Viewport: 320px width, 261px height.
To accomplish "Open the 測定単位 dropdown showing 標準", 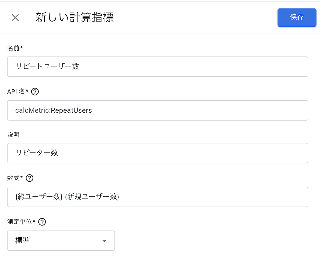I will coord(61,240).
